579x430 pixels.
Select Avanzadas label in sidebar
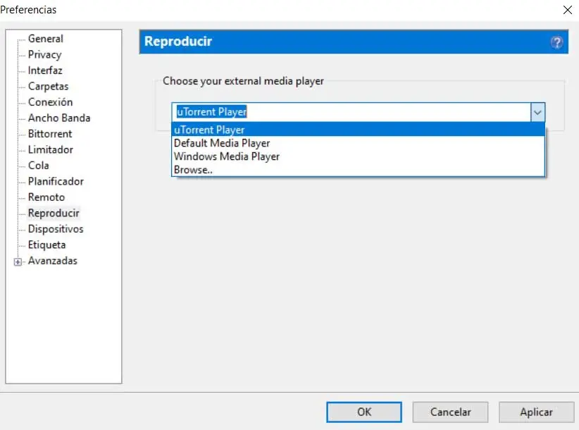pyautogui.click(x=52, y=261)
